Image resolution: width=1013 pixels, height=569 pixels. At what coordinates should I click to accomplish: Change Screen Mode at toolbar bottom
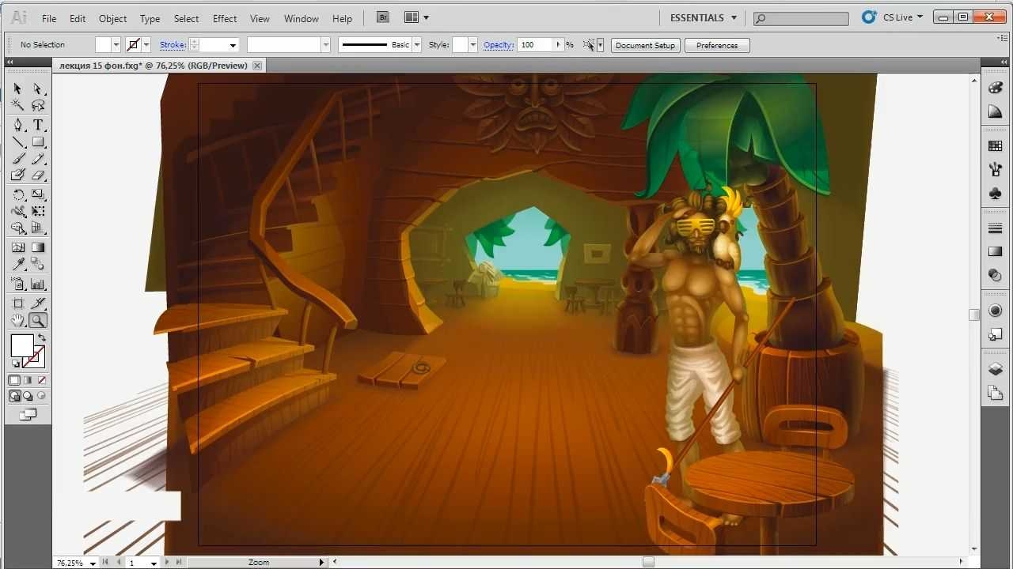click(28, 413)
